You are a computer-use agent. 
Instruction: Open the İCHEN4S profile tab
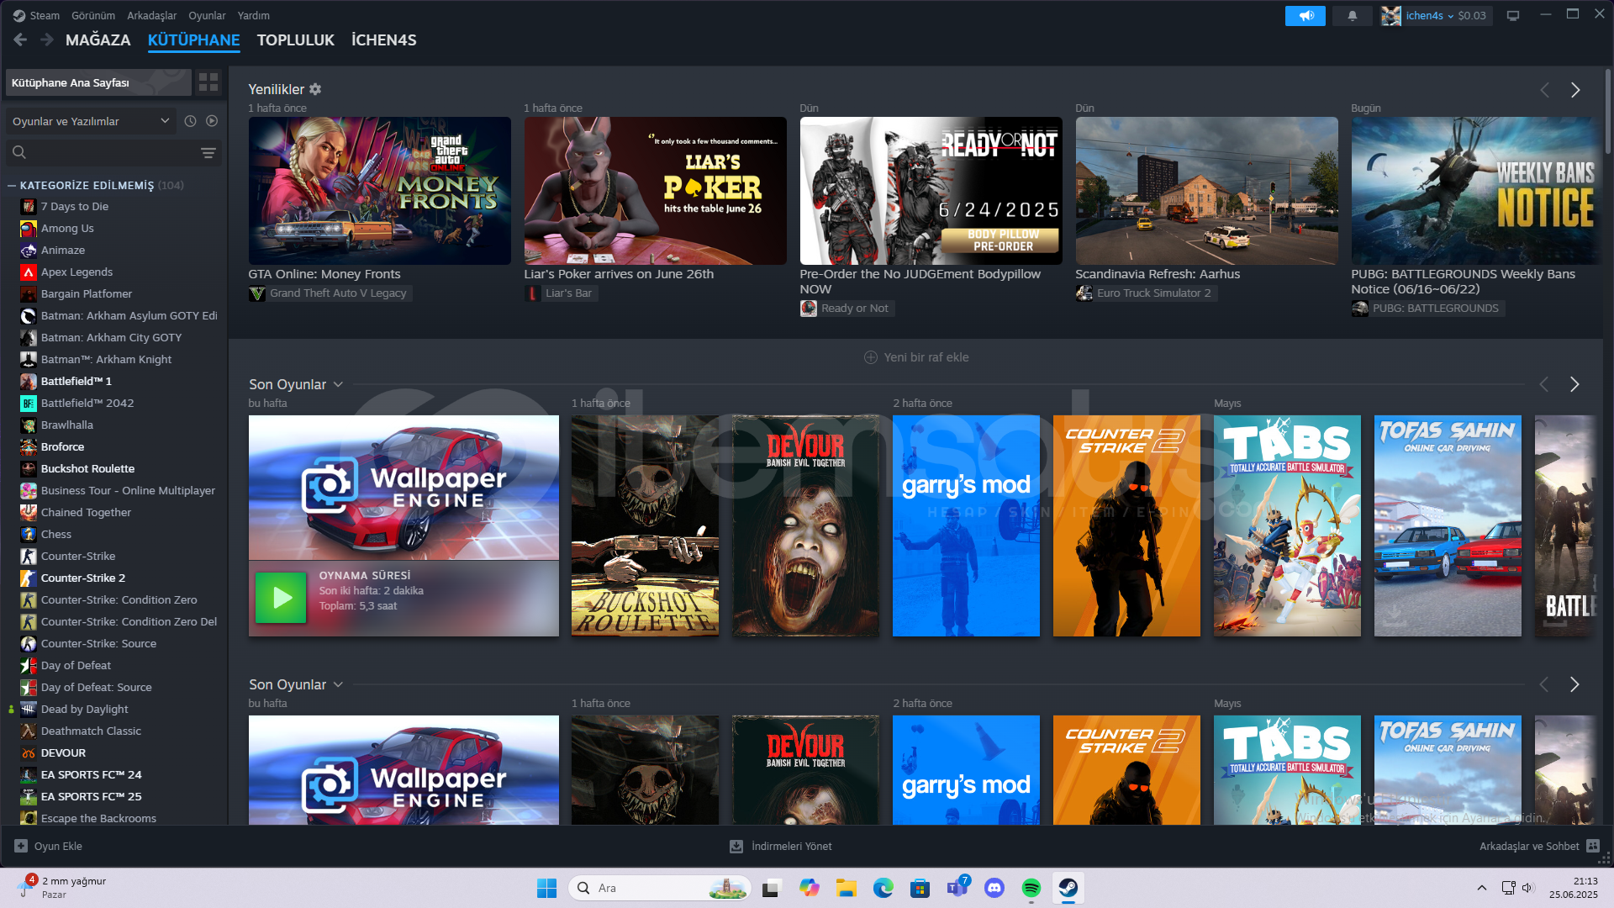pyautogui.click(x=383, y=40)
